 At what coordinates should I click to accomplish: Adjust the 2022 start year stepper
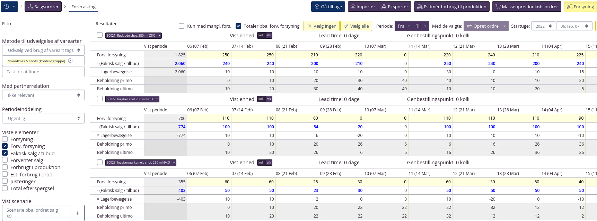click(550, 26)
